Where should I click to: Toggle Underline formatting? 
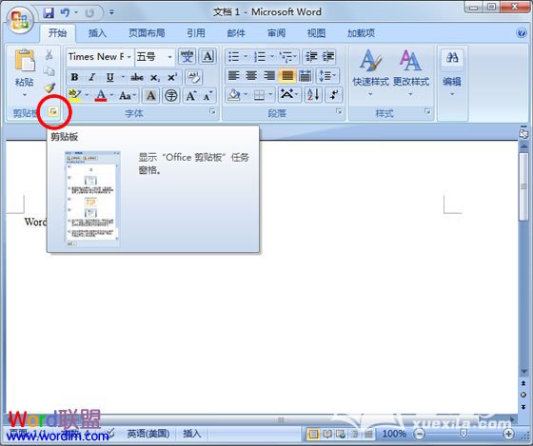coord(109,77)
